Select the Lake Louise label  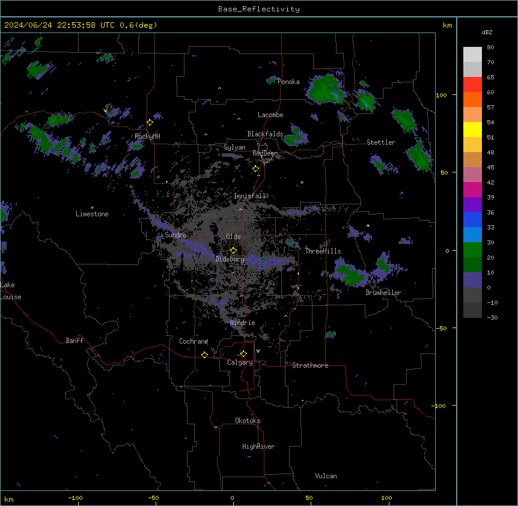click(x=11, y=291)
